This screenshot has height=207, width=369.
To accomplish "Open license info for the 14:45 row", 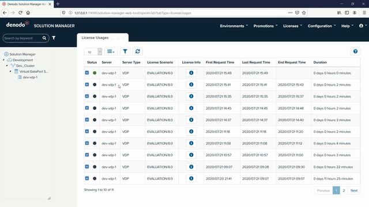I will point(191,108).
